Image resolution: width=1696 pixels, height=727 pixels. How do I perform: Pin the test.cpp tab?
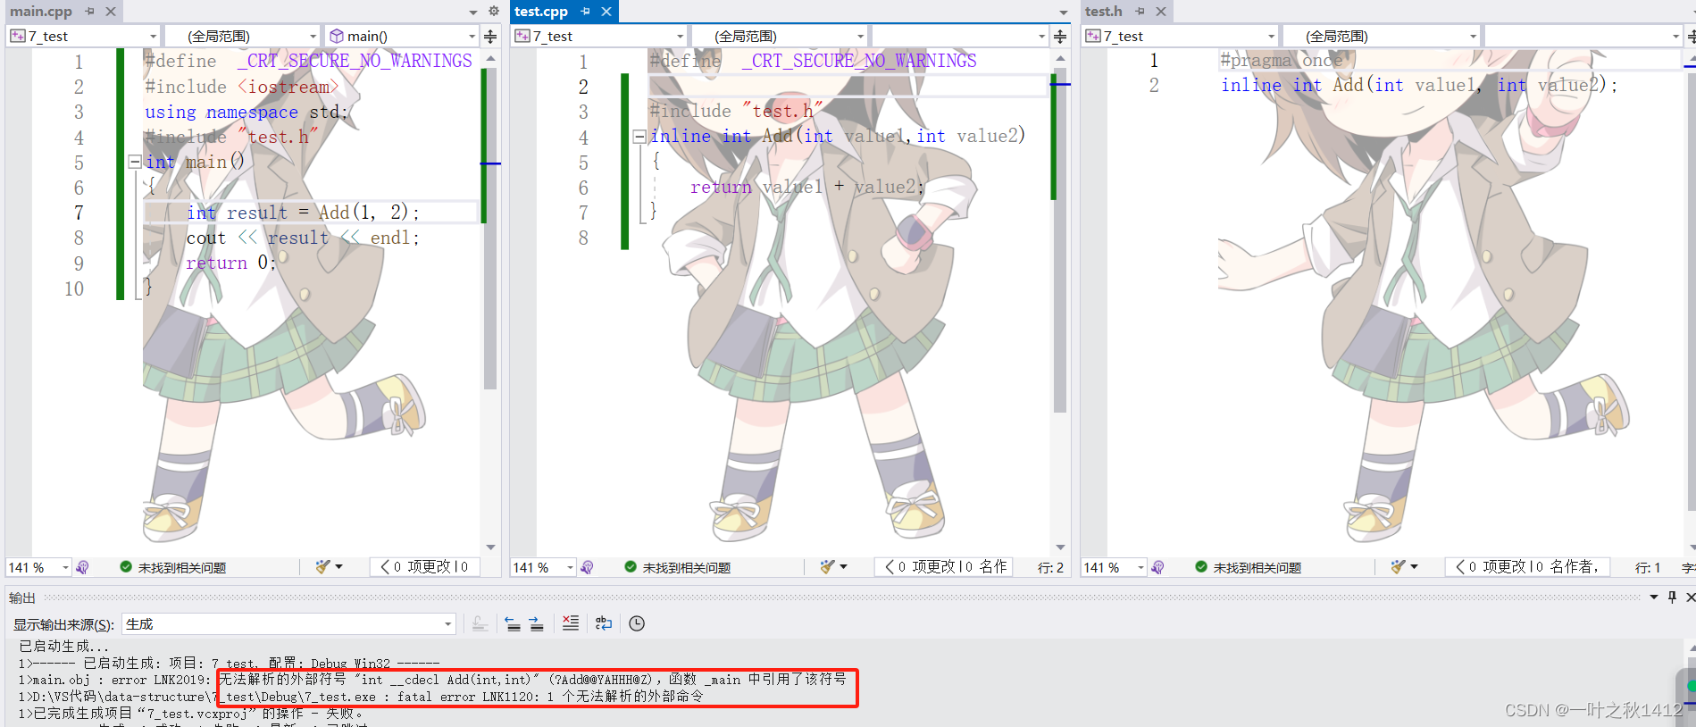585,12
